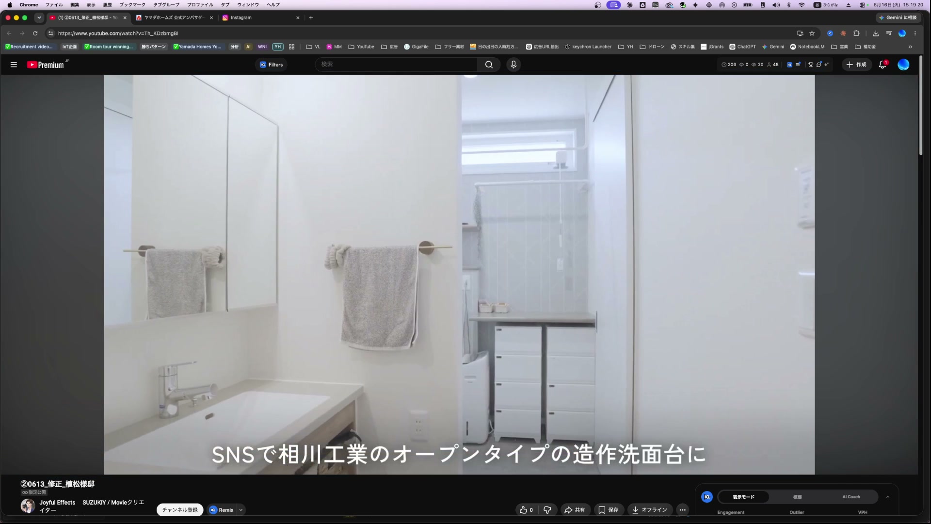931x524 pixels.
Task: Go back with the browser back arrow
Action: tap(9, 33)
